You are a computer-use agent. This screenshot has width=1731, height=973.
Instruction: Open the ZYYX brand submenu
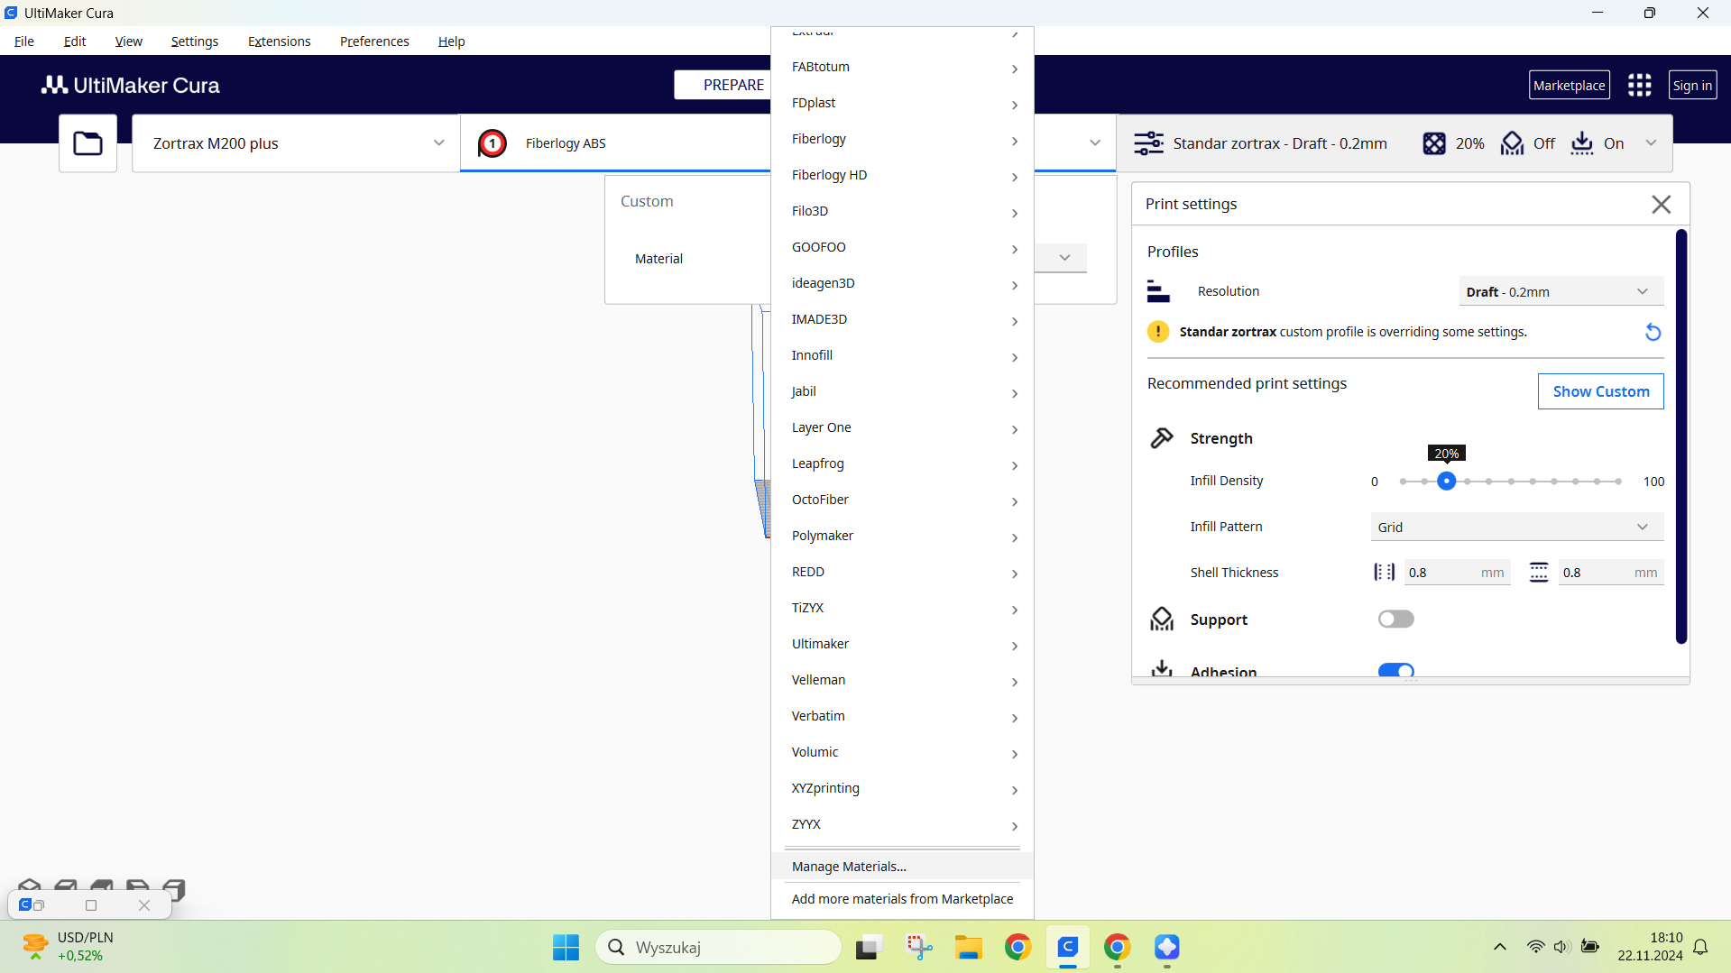(903, 824)
